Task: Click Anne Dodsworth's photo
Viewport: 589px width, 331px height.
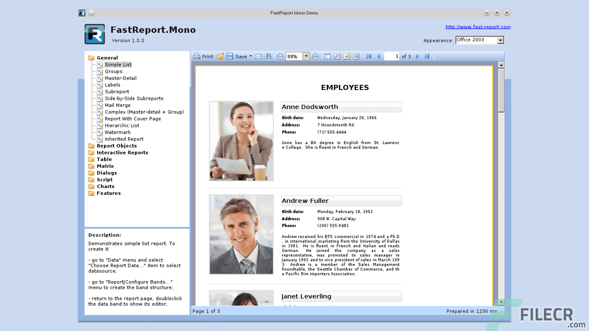Action: point(242,141)
